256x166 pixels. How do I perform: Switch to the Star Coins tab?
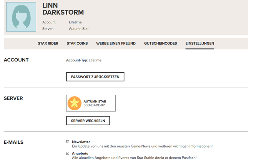click(77, 43)
